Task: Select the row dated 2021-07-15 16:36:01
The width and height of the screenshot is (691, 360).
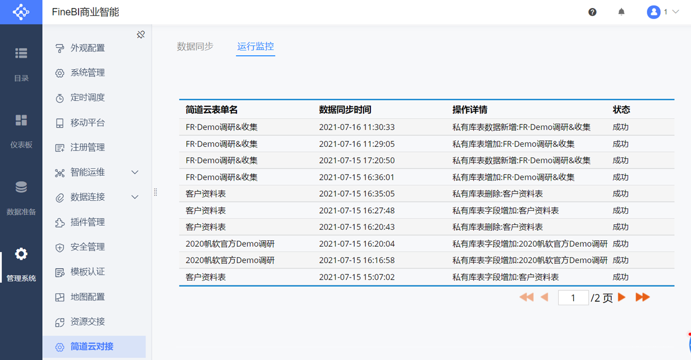Action: 427,177
